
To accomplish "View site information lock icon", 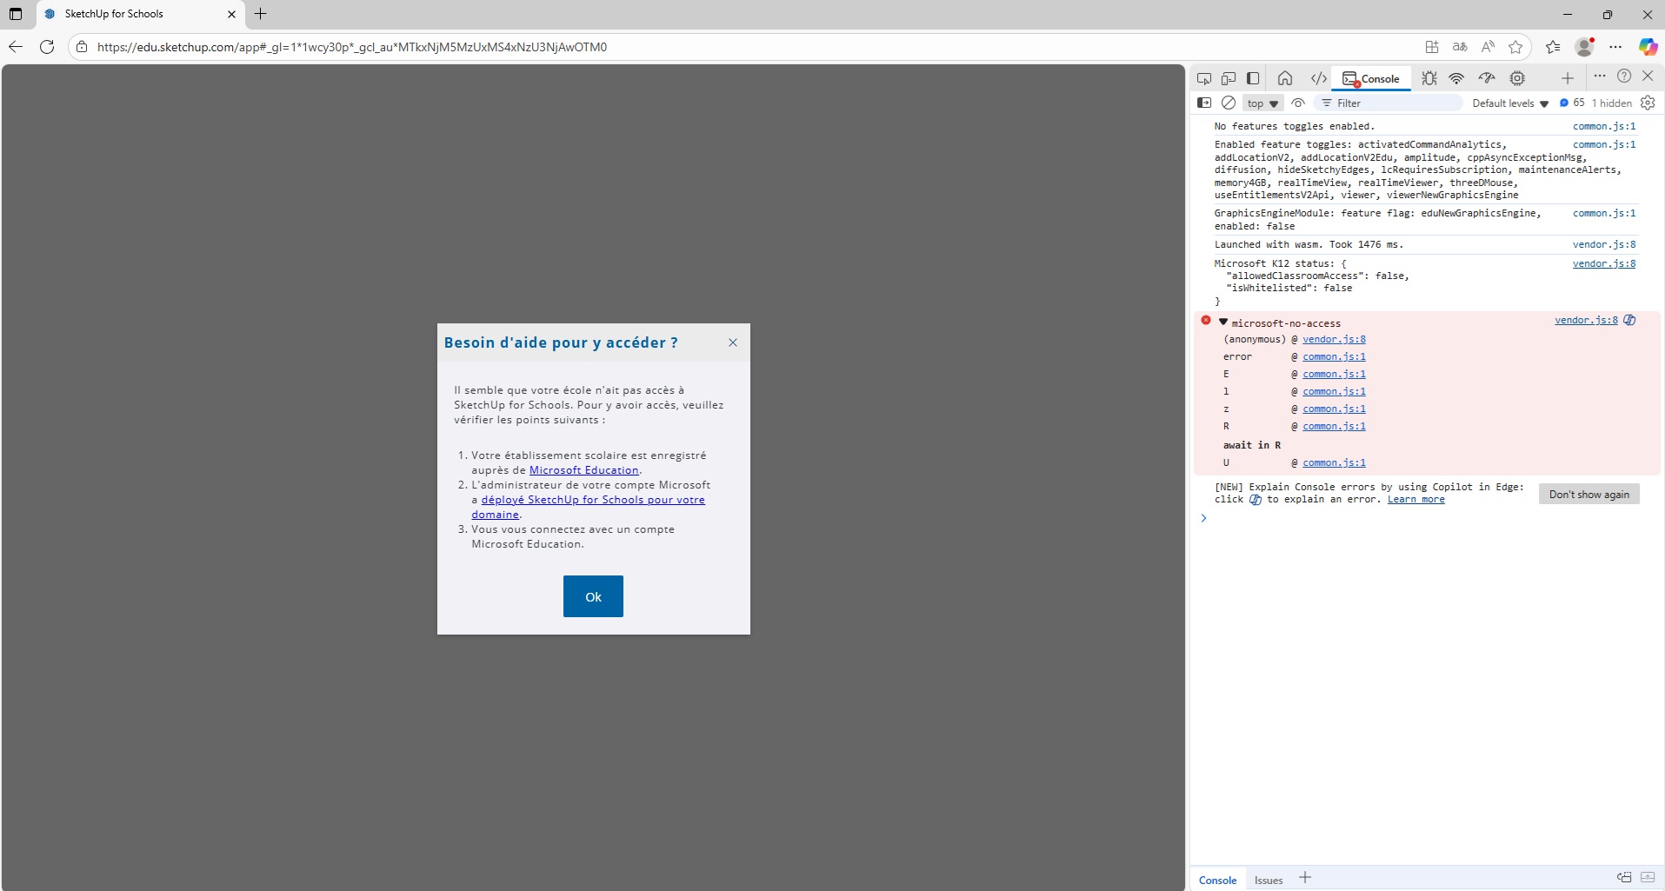I will point(82,47).
